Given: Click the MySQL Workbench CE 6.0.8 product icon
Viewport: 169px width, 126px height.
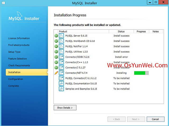Looking at the screenshot, I should point(61,41).
